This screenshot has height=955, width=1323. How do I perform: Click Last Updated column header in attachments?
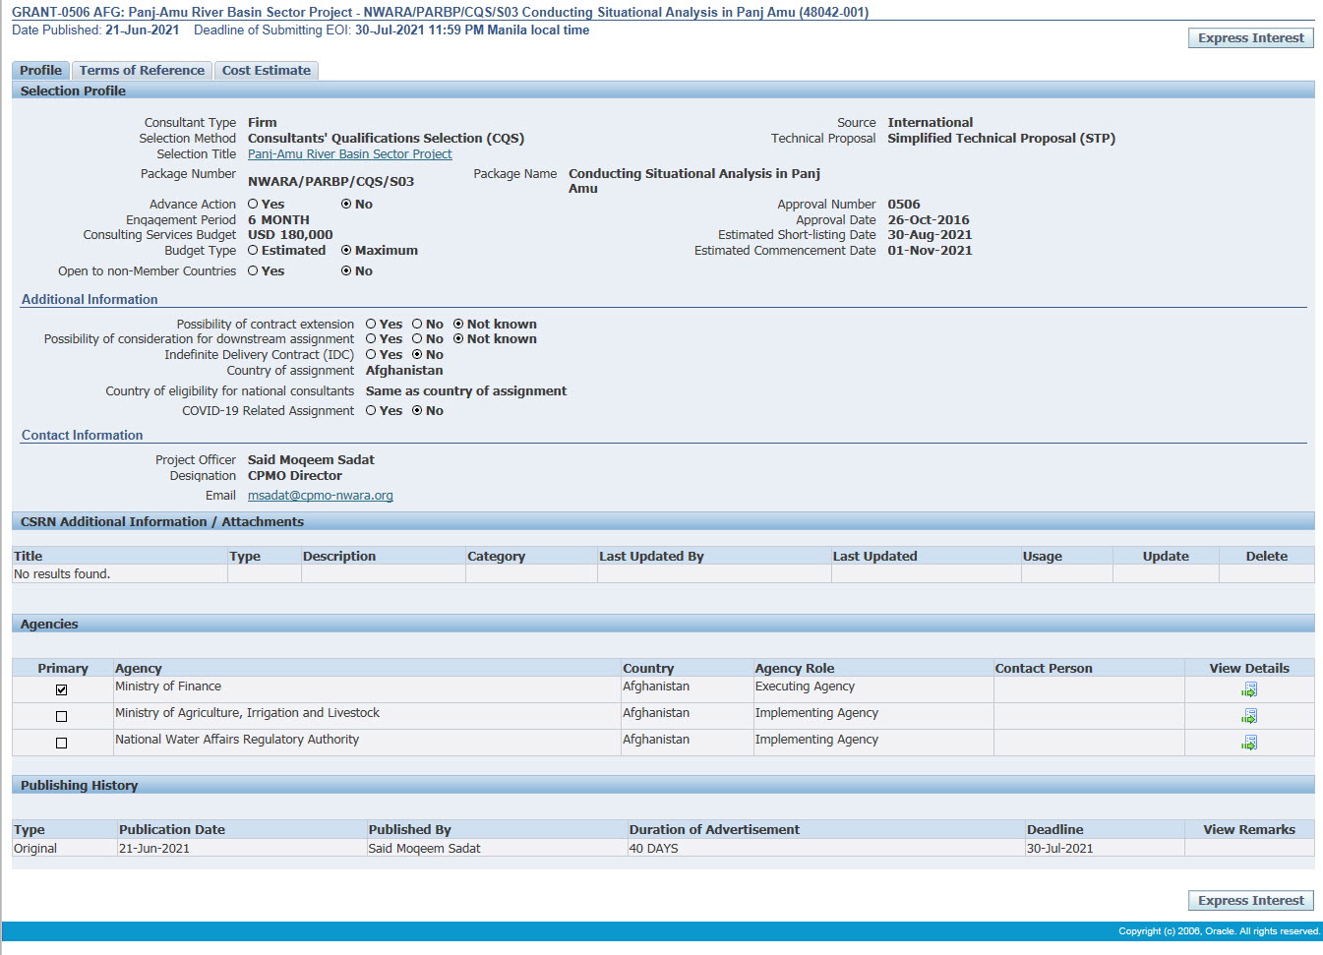874,557
